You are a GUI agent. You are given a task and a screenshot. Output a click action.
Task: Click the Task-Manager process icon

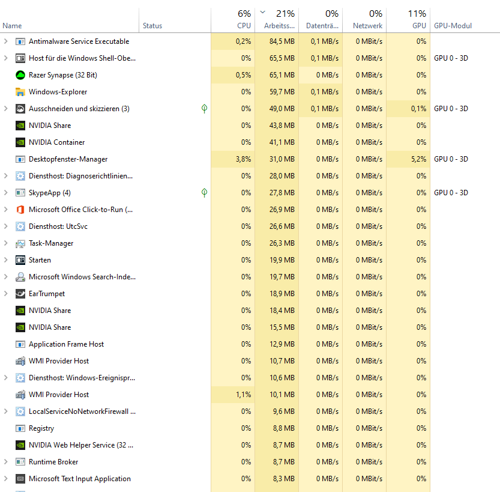[20, 243]
